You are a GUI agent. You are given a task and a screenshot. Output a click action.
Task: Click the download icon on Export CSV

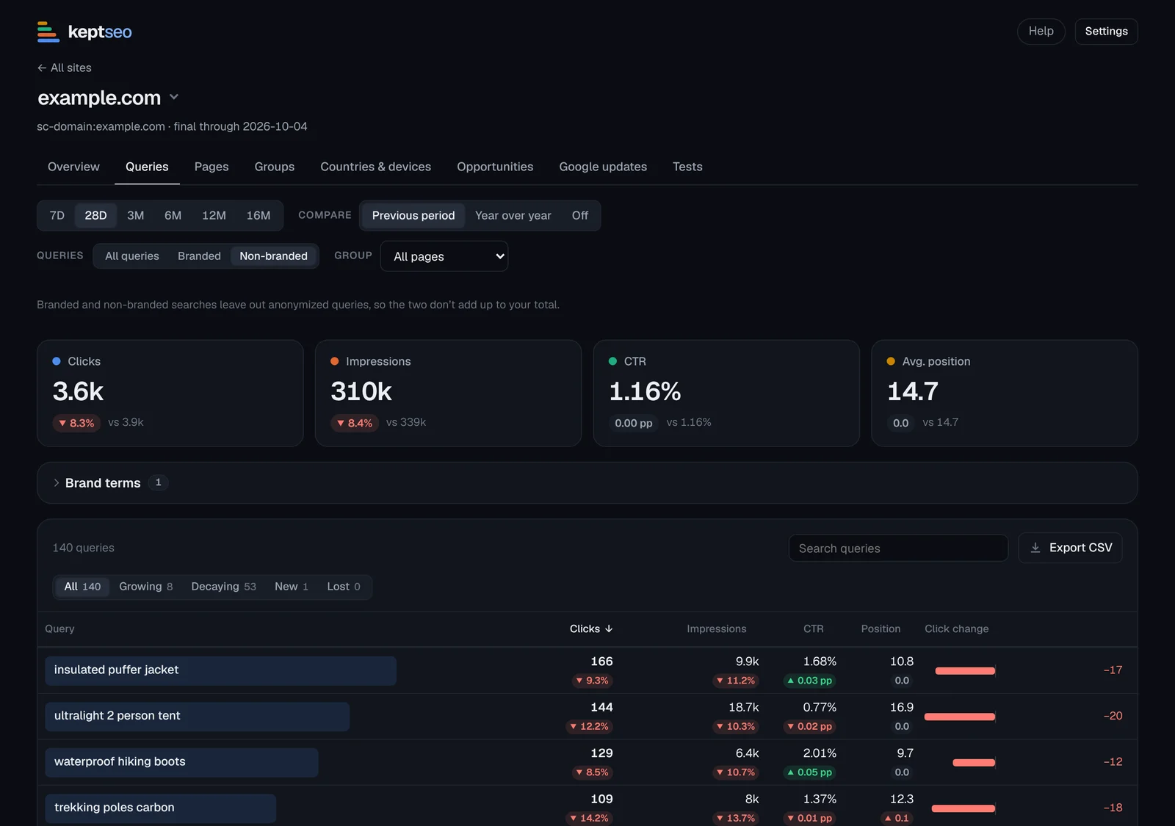pyautogui.click(x=1035, y=548)
